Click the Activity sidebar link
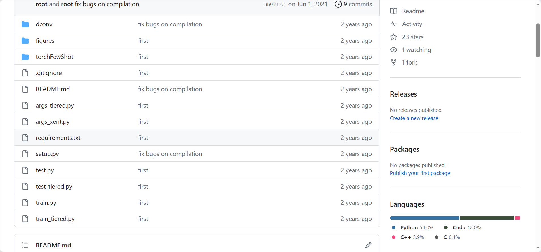This screenshot has width=541, height=252. point(412,24)
